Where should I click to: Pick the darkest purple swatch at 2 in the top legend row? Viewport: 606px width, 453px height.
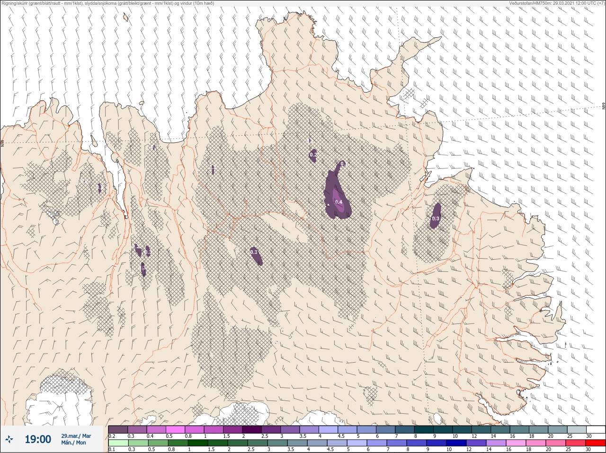click(x=252, y=429)
